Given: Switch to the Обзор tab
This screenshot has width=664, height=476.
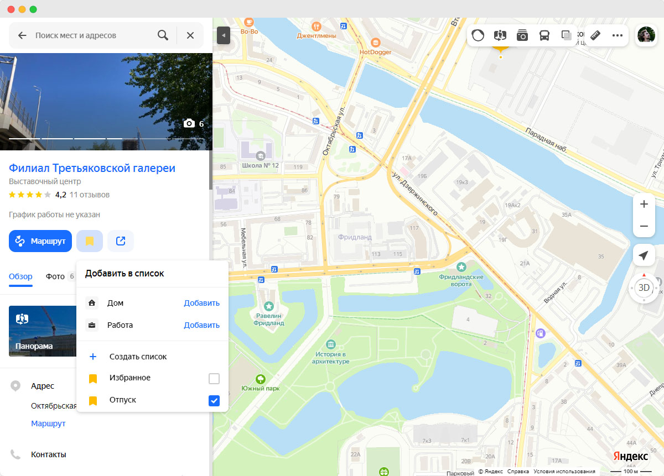Looking at the screenshot, I should point(20,276).
